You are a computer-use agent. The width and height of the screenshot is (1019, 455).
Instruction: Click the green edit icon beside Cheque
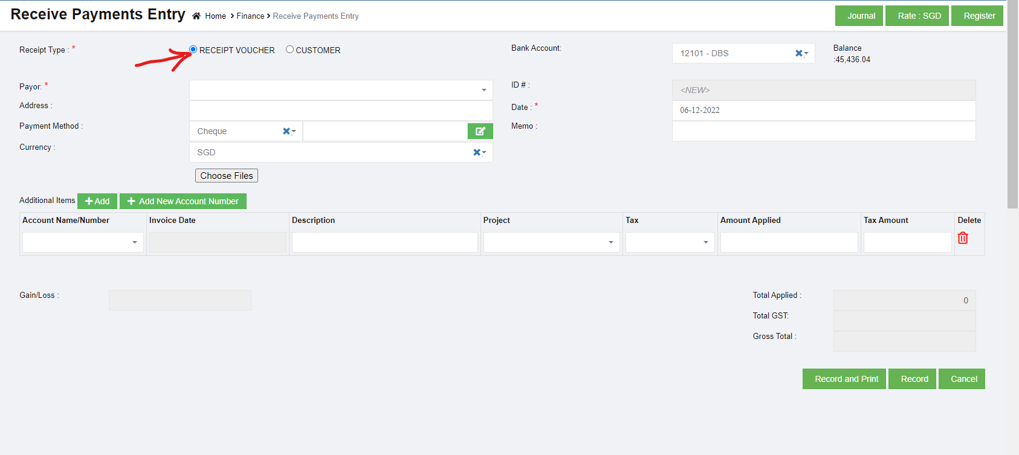click(x=480, y=131)
